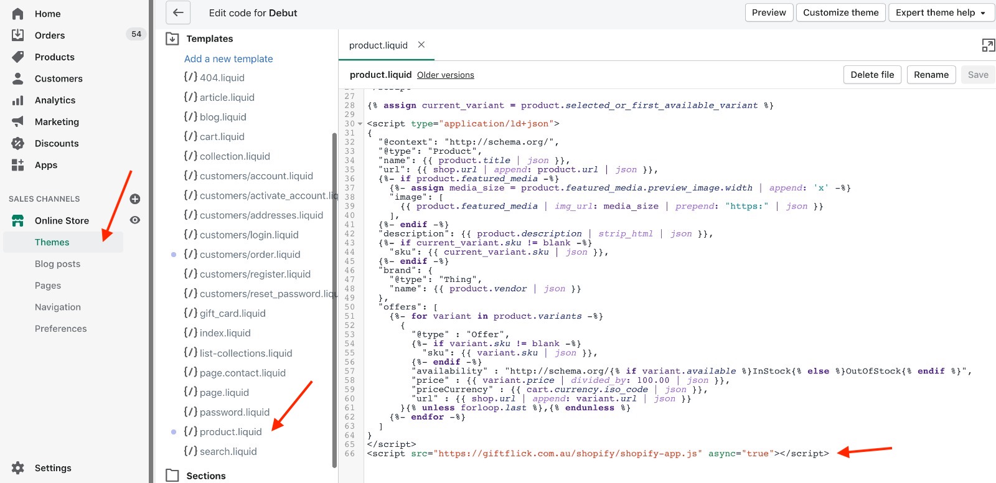Viewport: 996px width, 483px height.
Task: Add a sales channel with plus icon
Action: (135, 199)
